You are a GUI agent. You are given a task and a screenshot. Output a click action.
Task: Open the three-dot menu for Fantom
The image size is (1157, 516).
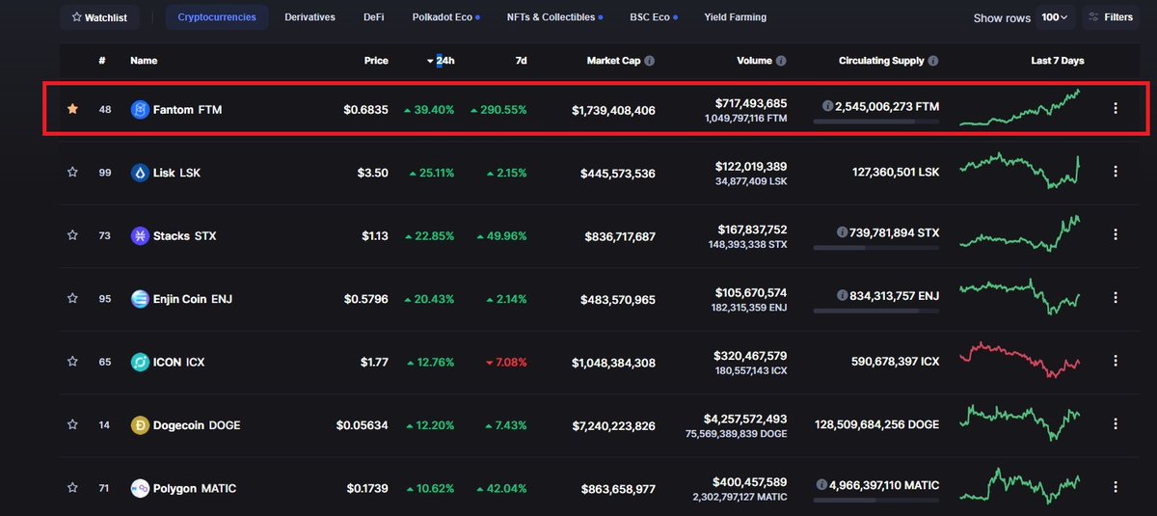(1116, 109)
